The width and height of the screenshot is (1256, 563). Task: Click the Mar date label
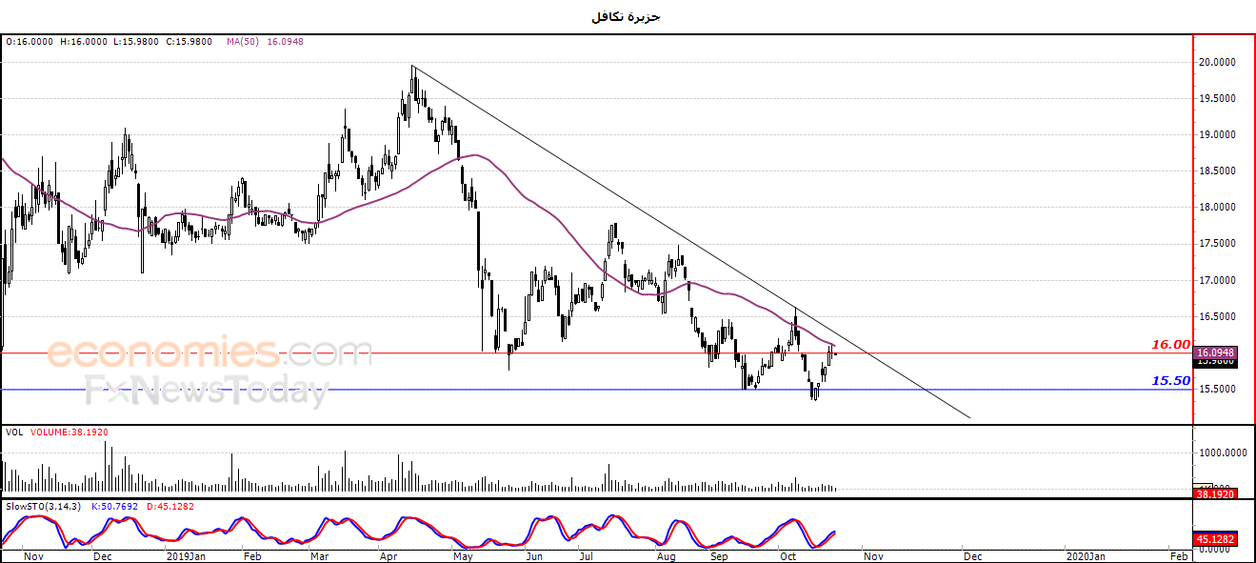coord(320,554)
